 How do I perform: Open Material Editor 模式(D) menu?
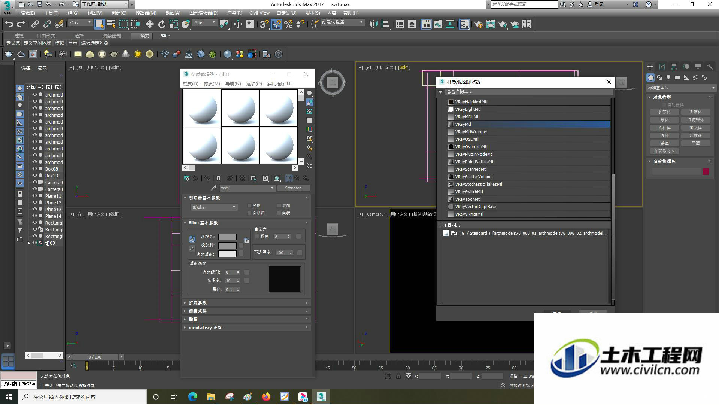click(x=191, y=83)
